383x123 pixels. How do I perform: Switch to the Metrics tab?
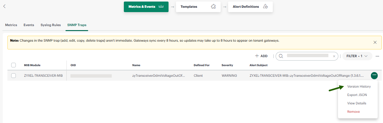pos(11,25)
